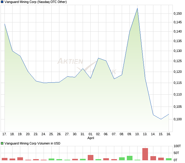Click the red volume bar for the 17th
Image resolution: width=185 pixels, height=163 pixels.
pyautogui.click(x=4, y=159)
